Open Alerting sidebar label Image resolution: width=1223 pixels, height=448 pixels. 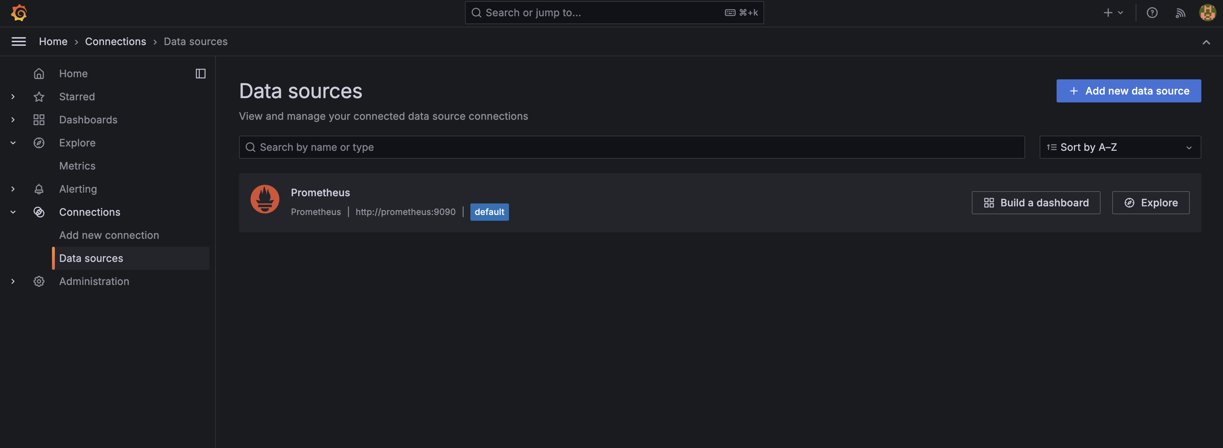(78, 189)
